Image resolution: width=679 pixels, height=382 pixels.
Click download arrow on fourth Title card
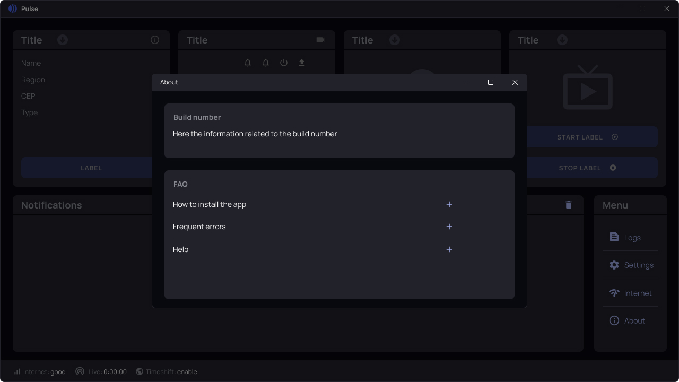coord(562,40)
